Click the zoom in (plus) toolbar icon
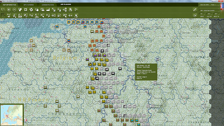 (9, 10)
